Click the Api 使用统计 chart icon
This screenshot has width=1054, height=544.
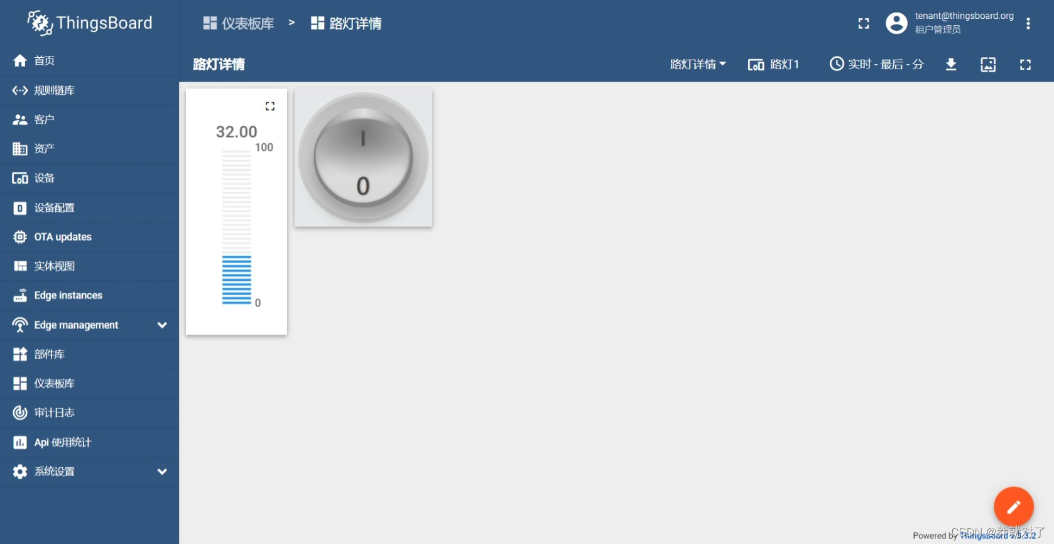pyautogui.click(x=20, y=442)
